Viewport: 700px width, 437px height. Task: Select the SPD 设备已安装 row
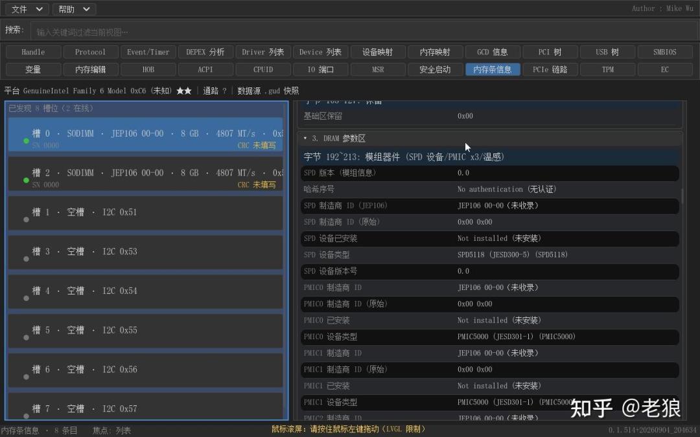click(490, 238)
